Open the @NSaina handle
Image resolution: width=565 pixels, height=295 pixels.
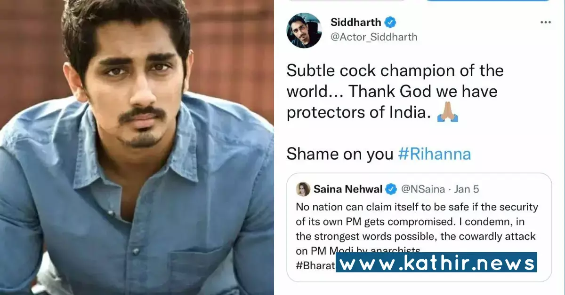tap(422, 189)
